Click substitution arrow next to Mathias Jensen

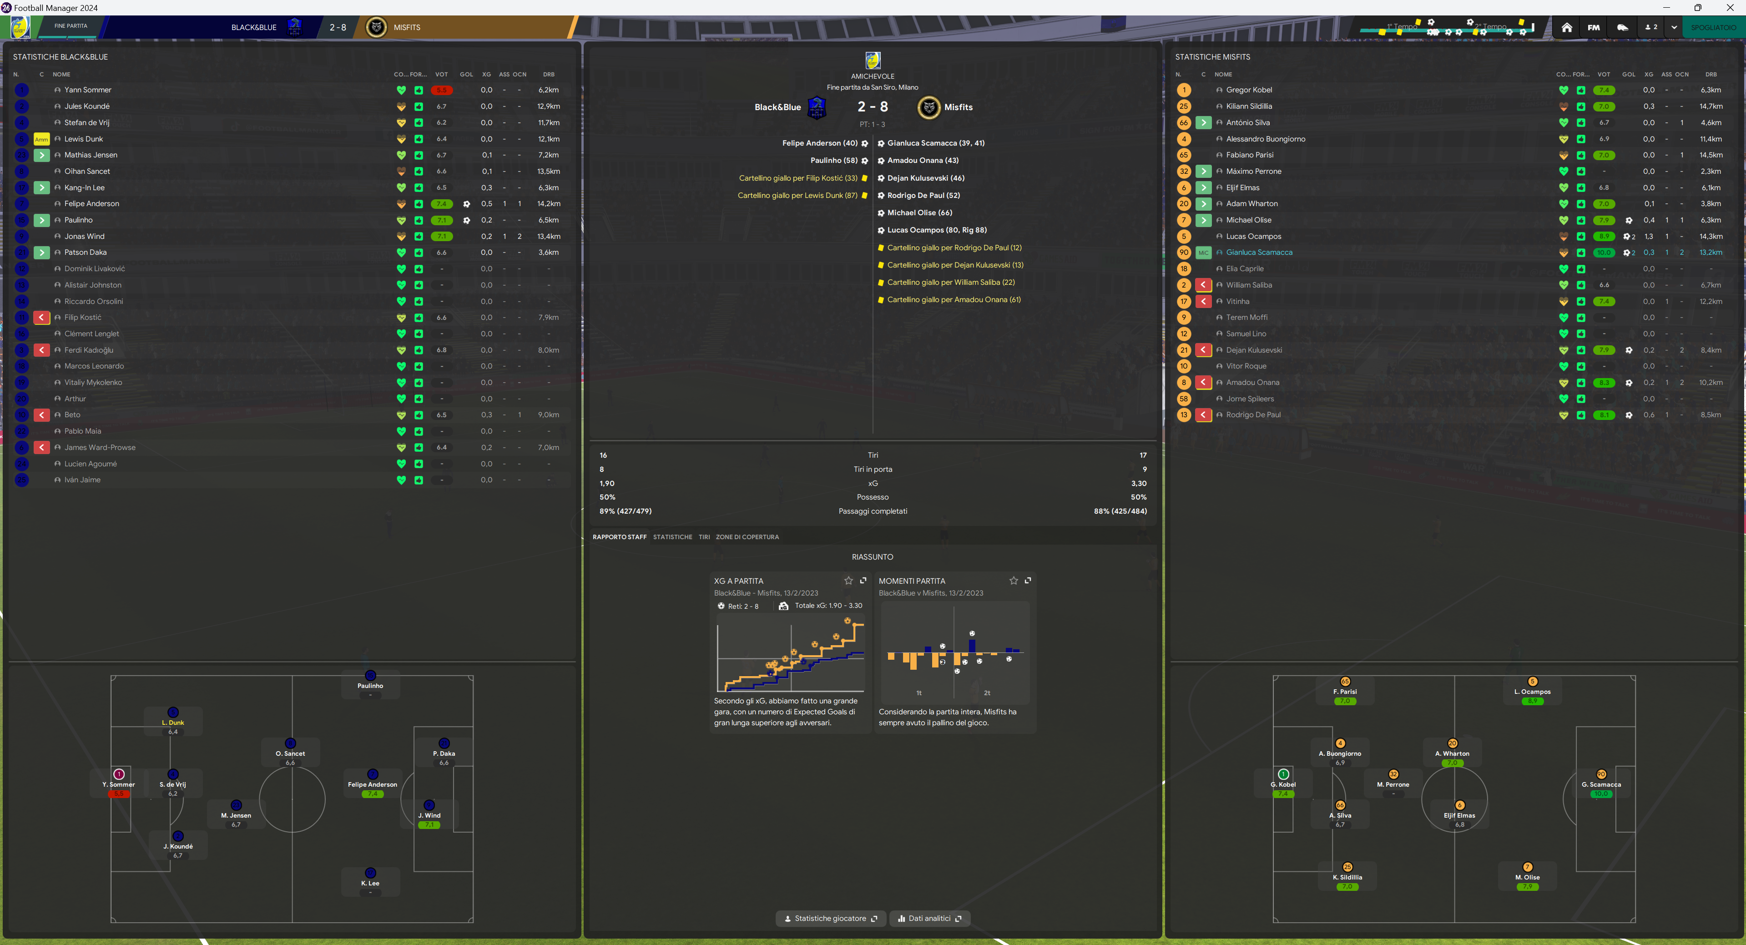pos(41,155)
